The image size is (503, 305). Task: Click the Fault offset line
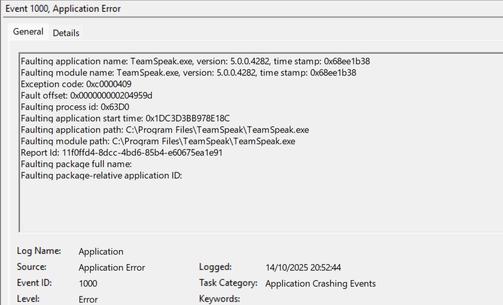[x=86, y=95]
